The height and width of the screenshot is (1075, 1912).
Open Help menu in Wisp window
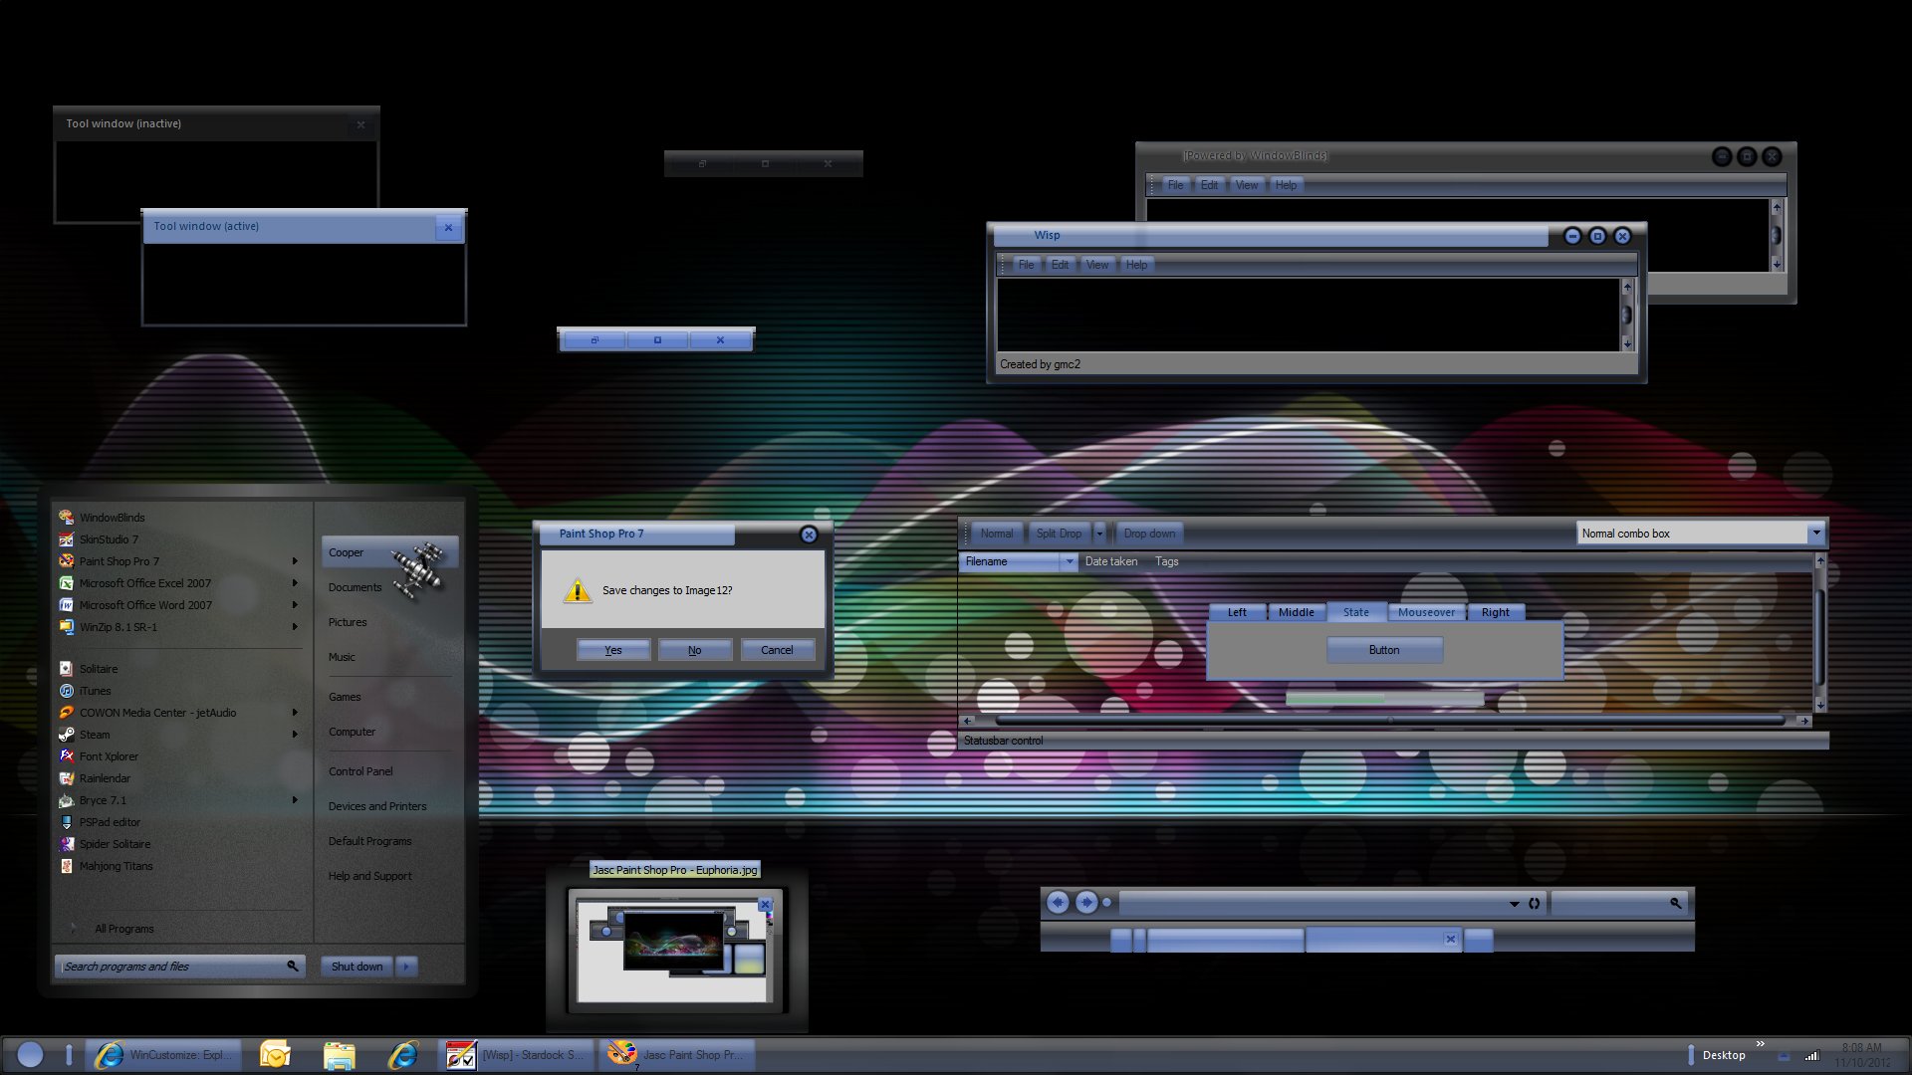[1136, 265]
